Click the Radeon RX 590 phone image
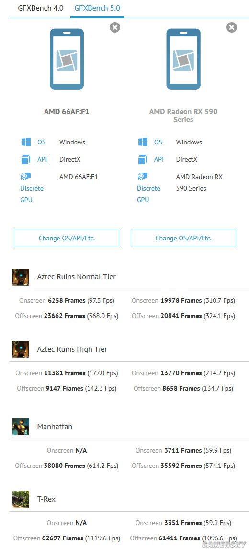The image size is (249, 550). (x=183, y=59)
